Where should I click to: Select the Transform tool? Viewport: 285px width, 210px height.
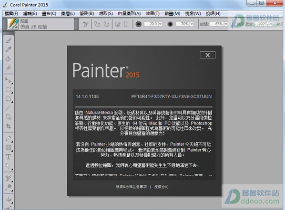9,117
